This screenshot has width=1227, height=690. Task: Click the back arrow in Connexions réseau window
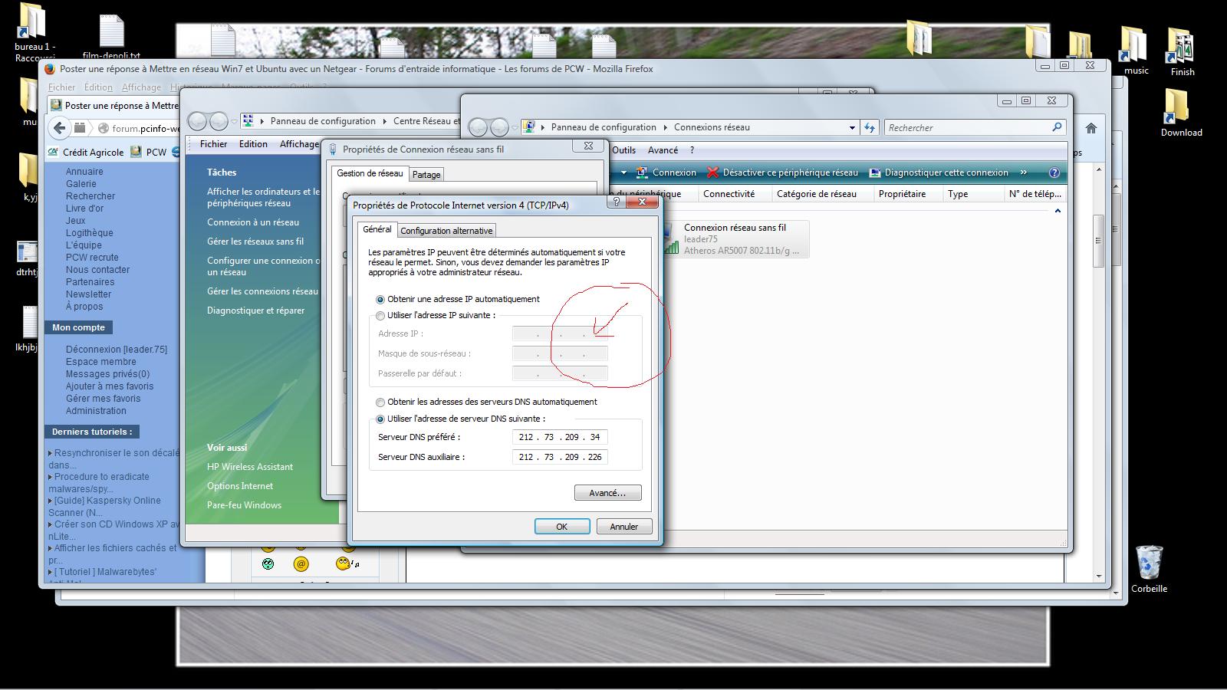(x=478, y=127)
